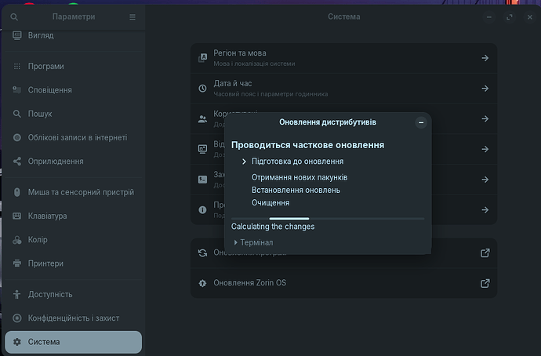Open Конфіденційність і захист

(74, 318)
